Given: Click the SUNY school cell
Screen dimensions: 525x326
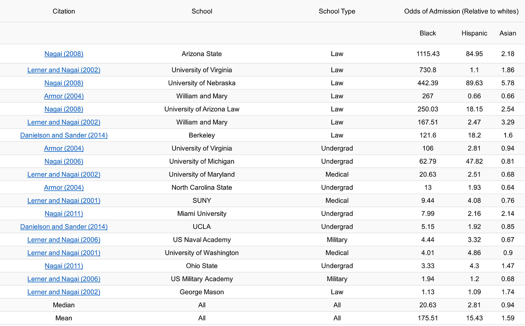Looking at the screenshot, I should 202,200.
